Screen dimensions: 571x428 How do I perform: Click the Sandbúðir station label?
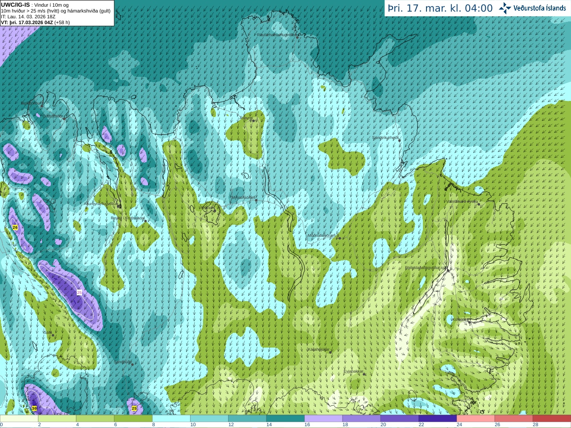tap(123, 362)
